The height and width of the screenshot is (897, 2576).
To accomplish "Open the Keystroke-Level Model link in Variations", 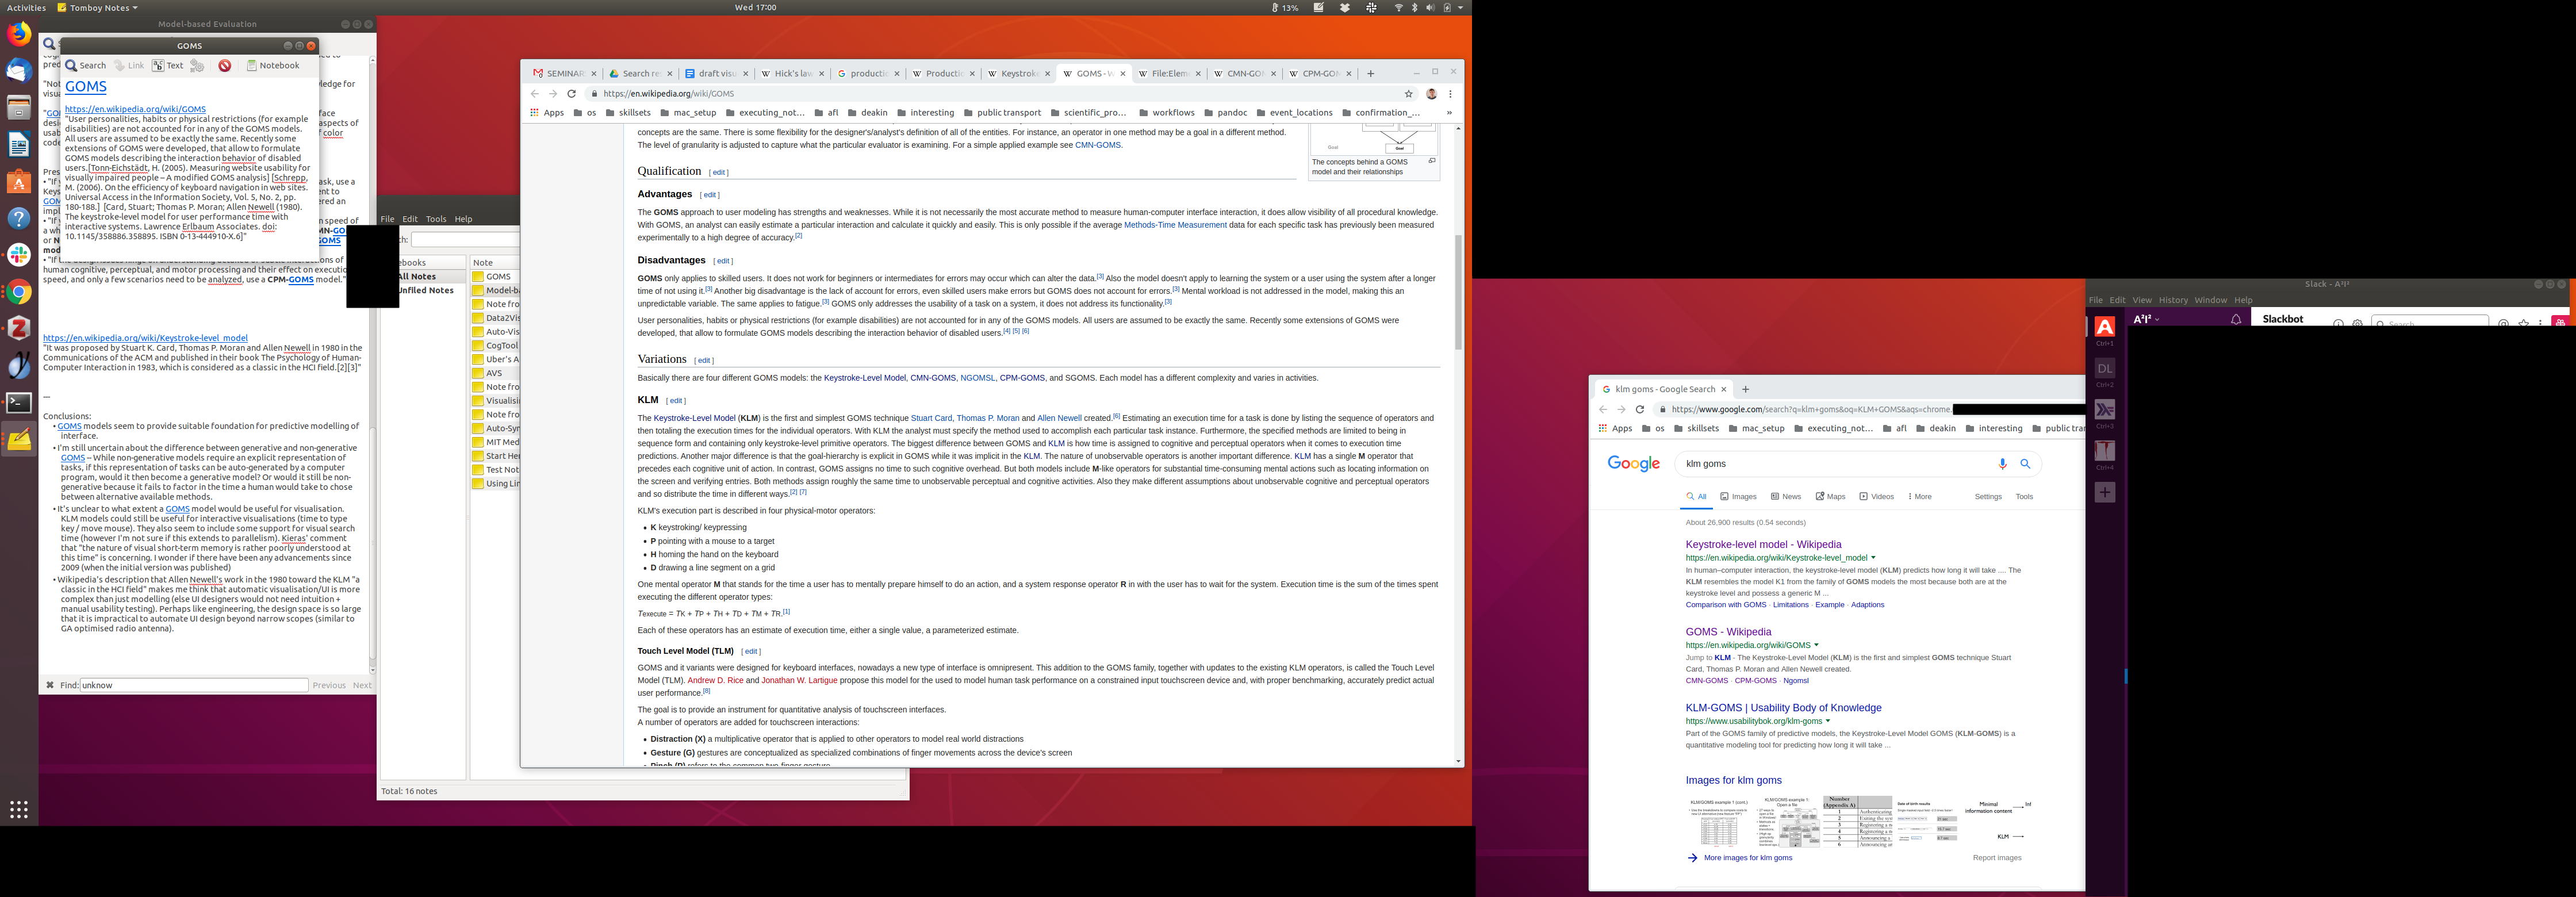I will click(864, 378).
